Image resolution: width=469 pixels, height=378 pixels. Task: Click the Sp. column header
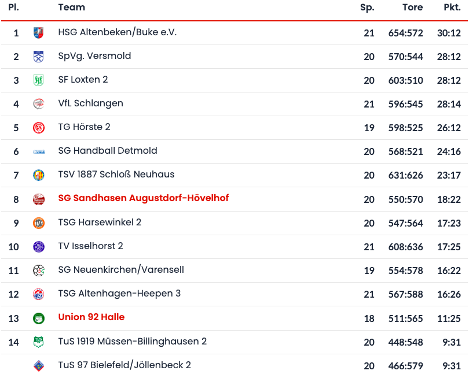[367, 8]
